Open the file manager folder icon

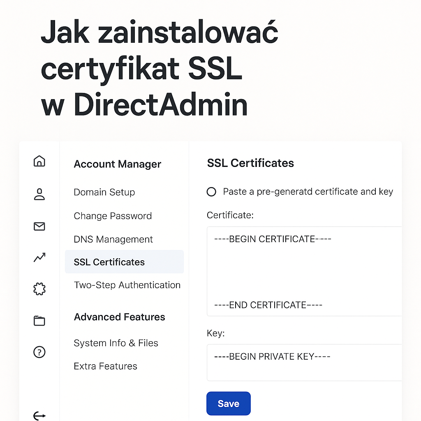tap(39, 321)
